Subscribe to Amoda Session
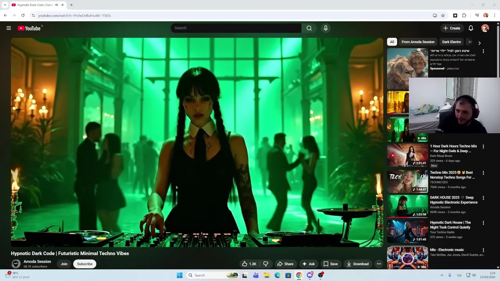500x281 pixels. click(x=85, y=264)
